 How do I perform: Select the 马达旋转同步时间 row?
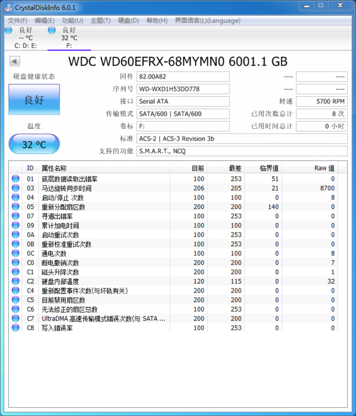tap(173, 188)
